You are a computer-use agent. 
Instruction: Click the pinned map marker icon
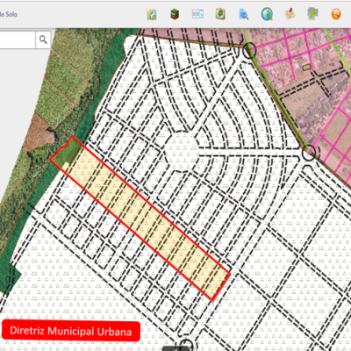coord(290,14)
